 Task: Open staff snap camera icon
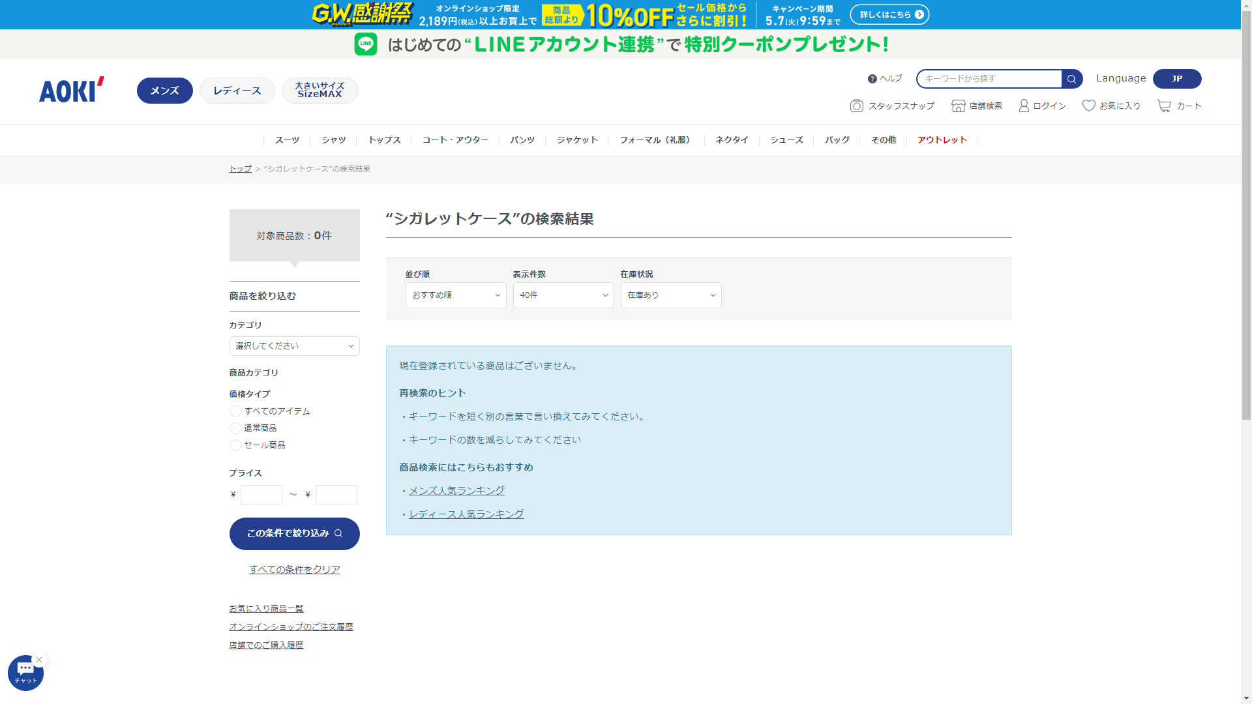click(x=856, y=106)
